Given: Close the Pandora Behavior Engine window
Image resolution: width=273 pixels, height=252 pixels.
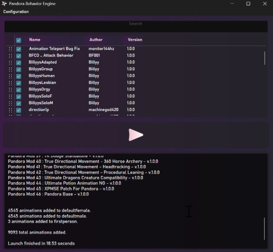Looking at the screenshot, I should tap(265, 4).
